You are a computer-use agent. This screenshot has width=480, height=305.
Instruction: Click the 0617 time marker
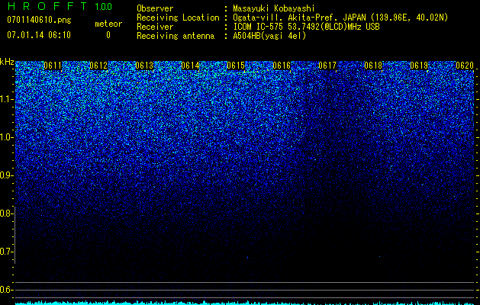(327, 66)
